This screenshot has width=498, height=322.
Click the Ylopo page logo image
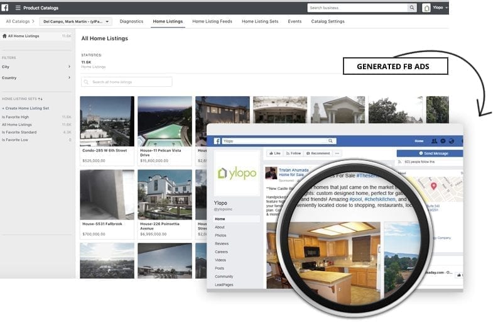pyautogui.click(x=237, y=174)
